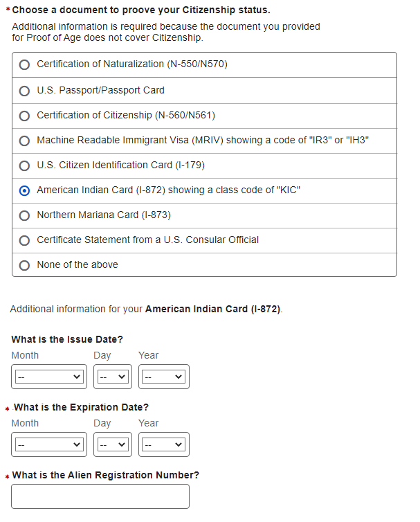Choose U.S. Passport/Passport Card option
The height and width of the screenshot is (522, 420).
(x=24, y=91)
